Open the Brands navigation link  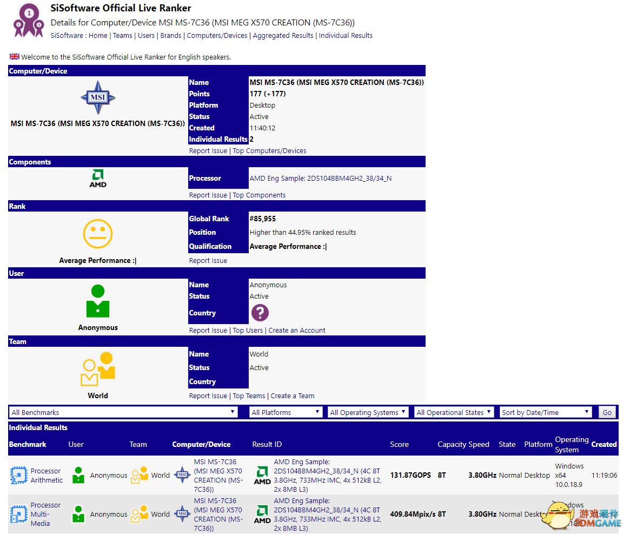click(171, 35)
